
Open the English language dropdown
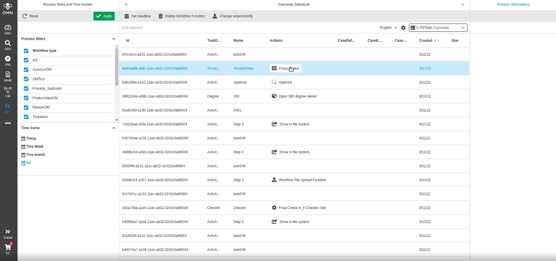pyautogui.click(x=388, y=28)
